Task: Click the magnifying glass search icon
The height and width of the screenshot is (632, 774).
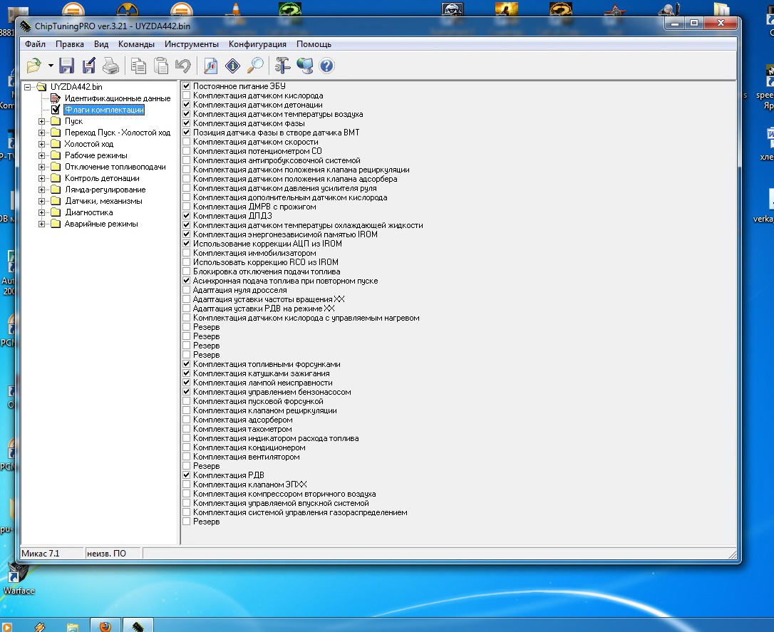Action: pyautogui.click(x=254, y=66)
